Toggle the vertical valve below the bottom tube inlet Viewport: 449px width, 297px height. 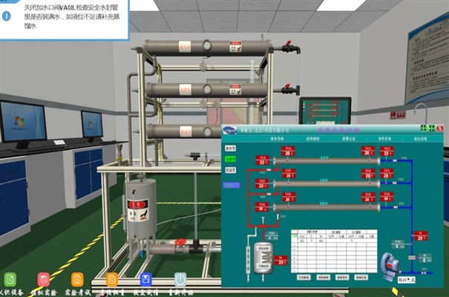[278, 217]
